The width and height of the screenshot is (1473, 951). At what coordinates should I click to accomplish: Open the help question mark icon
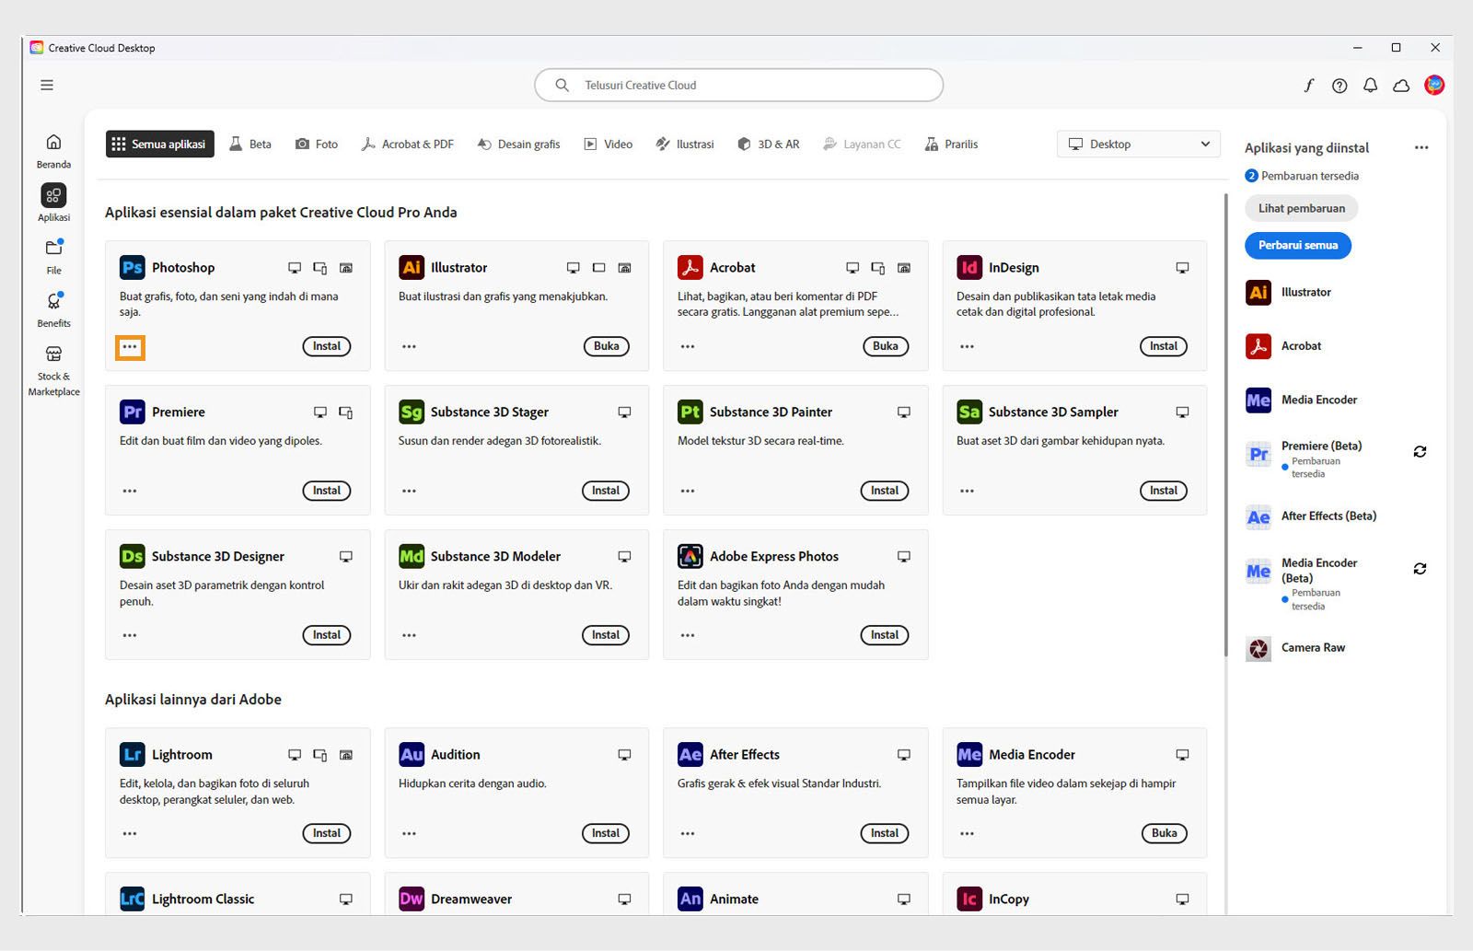(1340, 86)
